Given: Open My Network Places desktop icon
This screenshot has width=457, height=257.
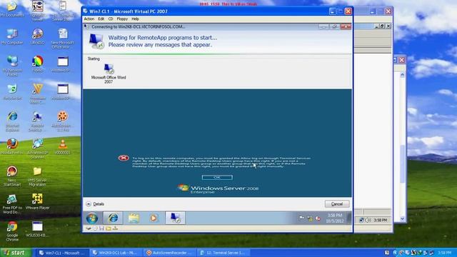Looking at the screenshot, I should 12,66.
